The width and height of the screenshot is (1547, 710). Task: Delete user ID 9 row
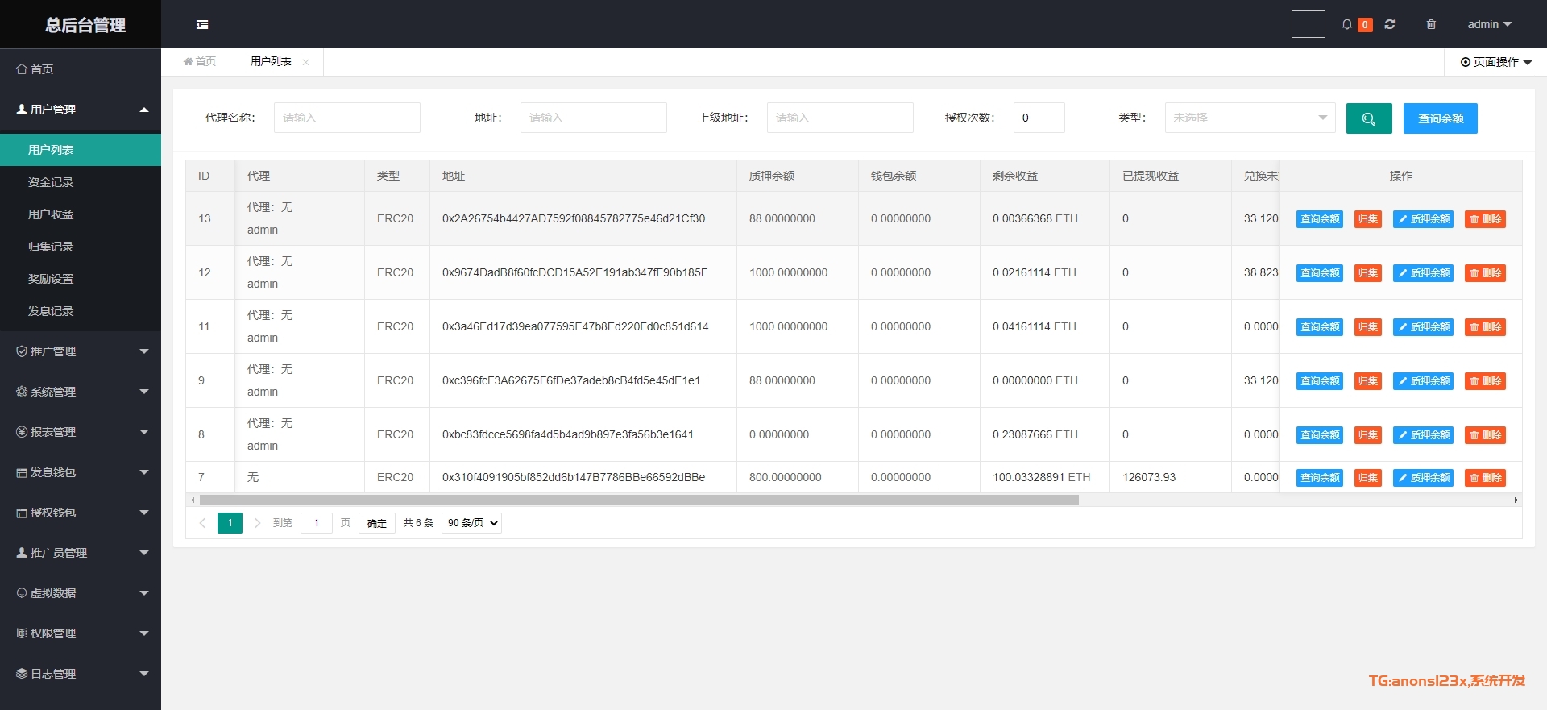[1485, 381]
